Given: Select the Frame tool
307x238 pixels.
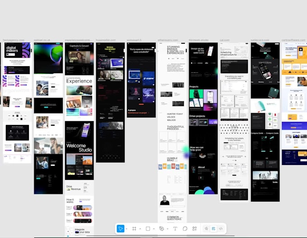Looking at the screenshot, I should coord(134,229).
